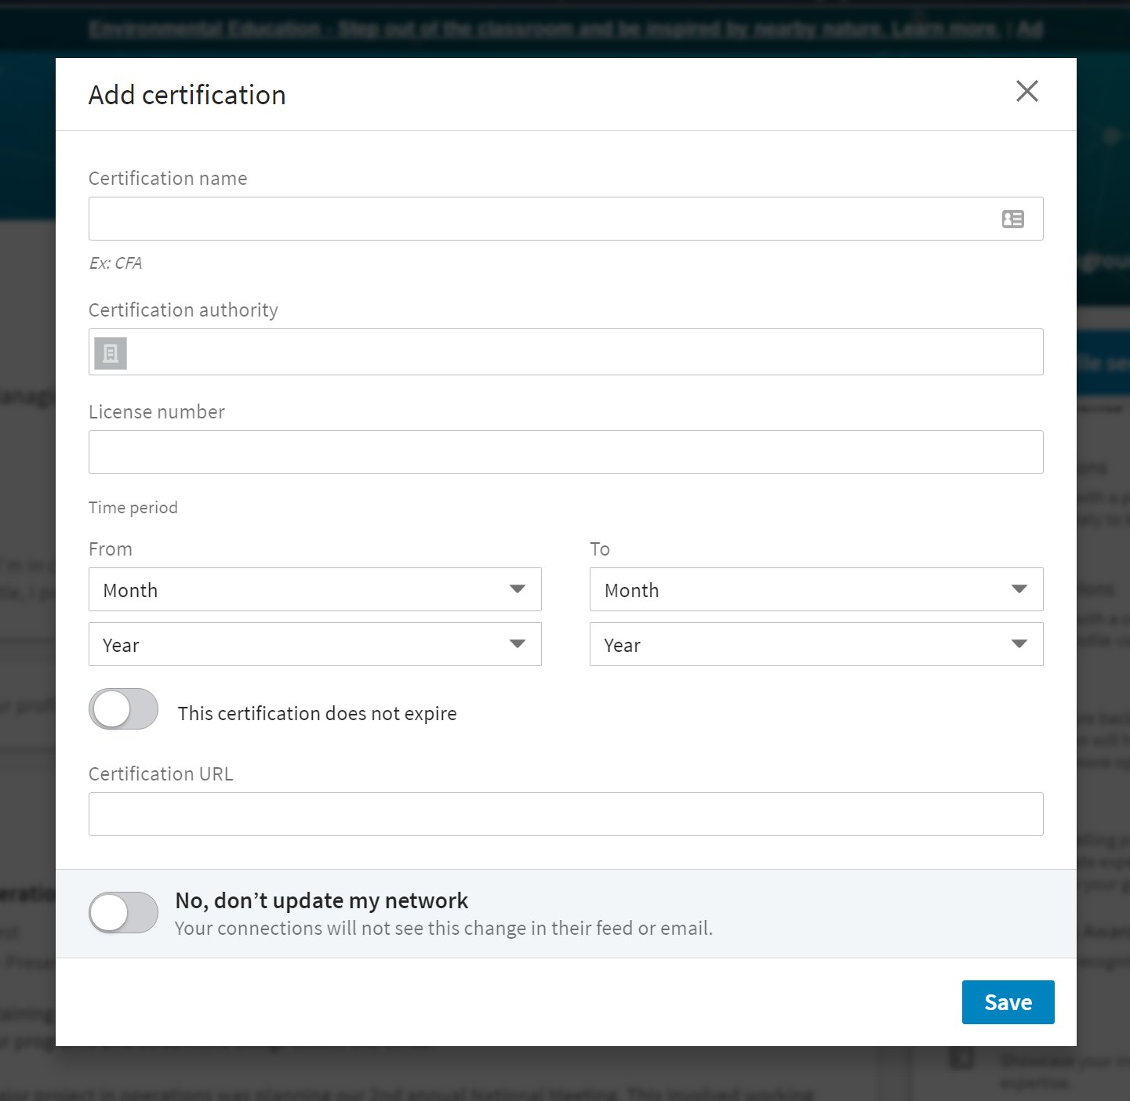Click 'This certification does not expire' label
Image resolution: width=1130 pixels, height=1101 pixels.
click(317, 714)
